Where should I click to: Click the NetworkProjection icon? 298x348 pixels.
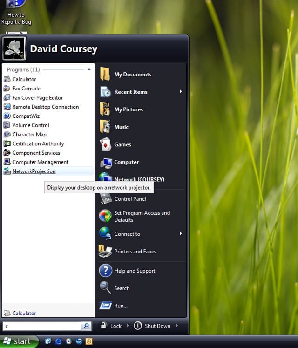pyautogui.click(x=7, y=171)
